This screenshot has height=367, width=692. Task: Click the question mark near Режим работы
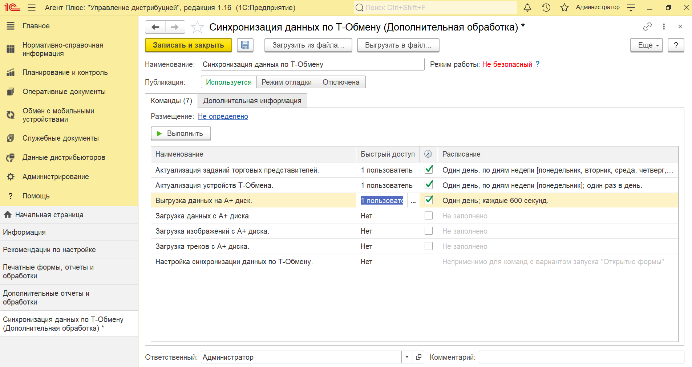[538, 64]
